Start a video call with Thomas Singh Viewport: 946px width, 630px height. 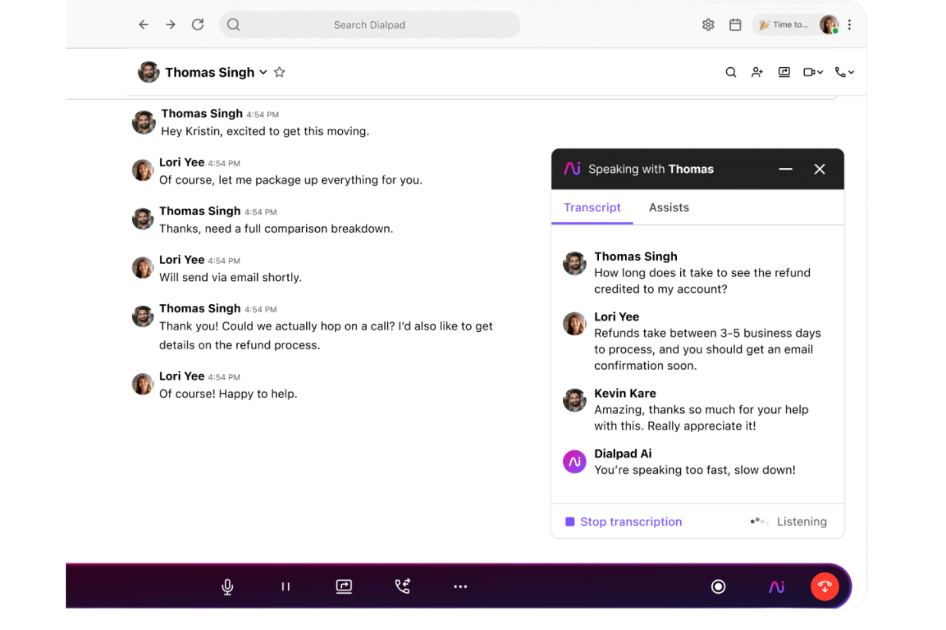pos(808,72)
